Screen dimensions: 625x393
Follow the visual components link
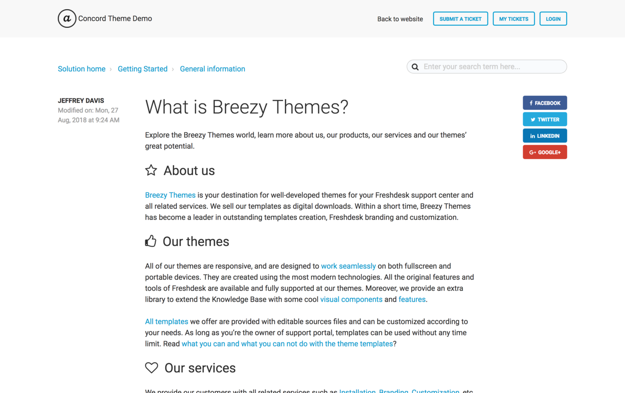click(351, 299)
